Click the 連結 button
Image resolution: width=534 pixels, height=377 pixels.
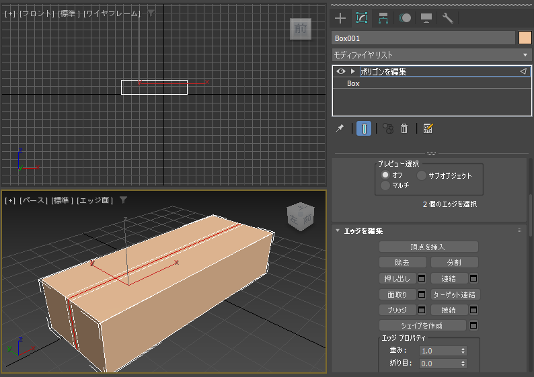tap(449, 278)
